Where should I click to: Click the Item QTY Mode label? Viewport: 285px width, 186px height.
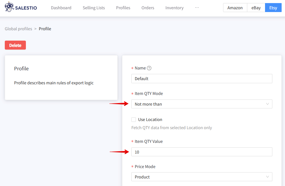pos(149,94)
